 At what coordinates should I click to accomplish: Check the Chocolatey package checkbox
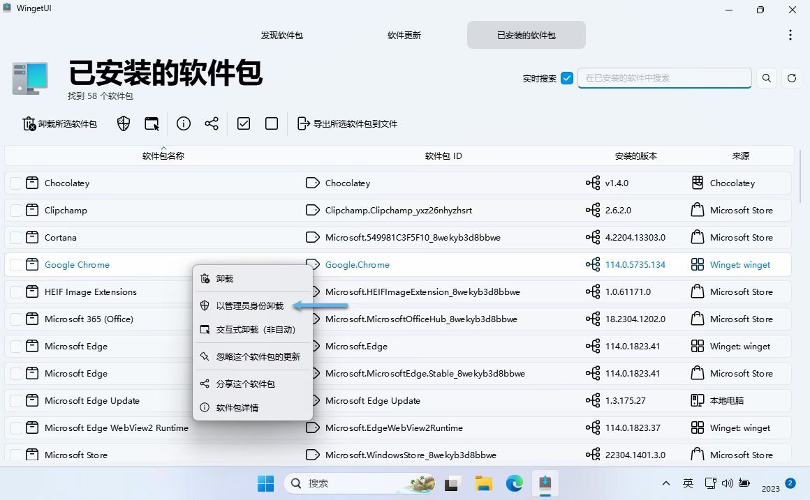[x=16, y=183]
